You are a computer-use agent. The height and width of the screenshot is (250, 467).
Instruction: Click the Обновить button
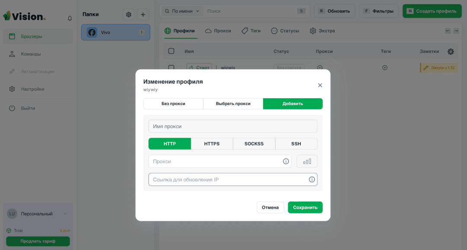click(x=334, y=11)
